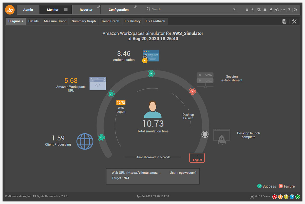Click the Desktop launch complete rocket icon
Screen dimensions: 305x204
pyautogui.click(x=222, y=136)
